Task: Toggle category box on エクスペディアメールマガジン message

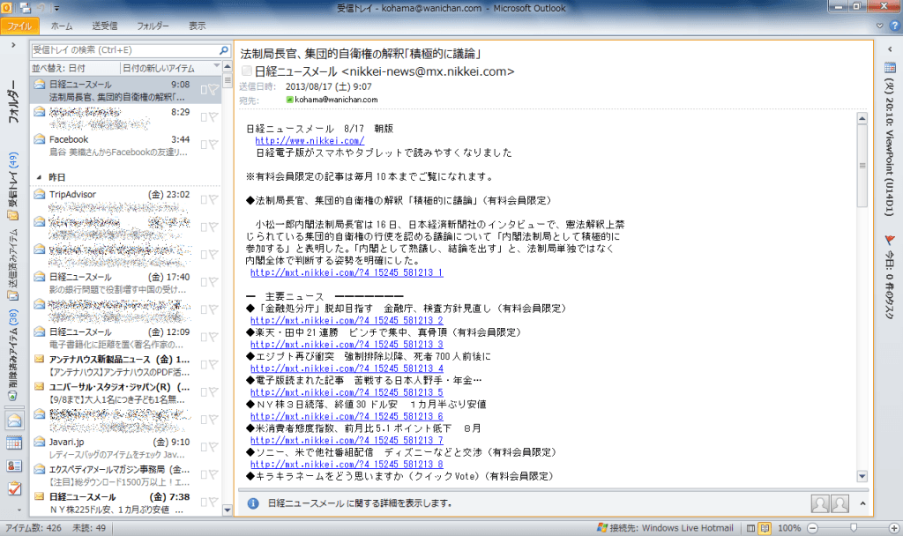Action: [204, 474]
